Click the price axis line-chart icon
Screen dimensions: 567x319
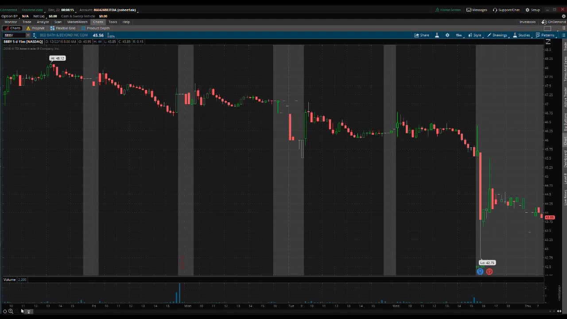click(x=548, y=42)
